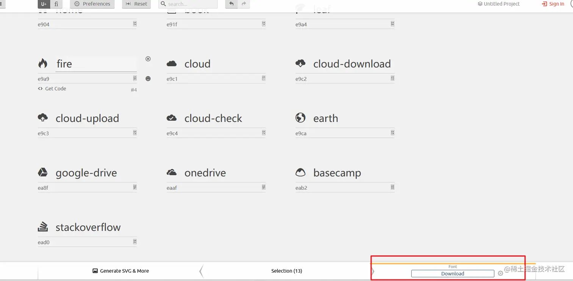The image size is (573, 281).
Task: Click the Reset button
Action: coord(136,4)
